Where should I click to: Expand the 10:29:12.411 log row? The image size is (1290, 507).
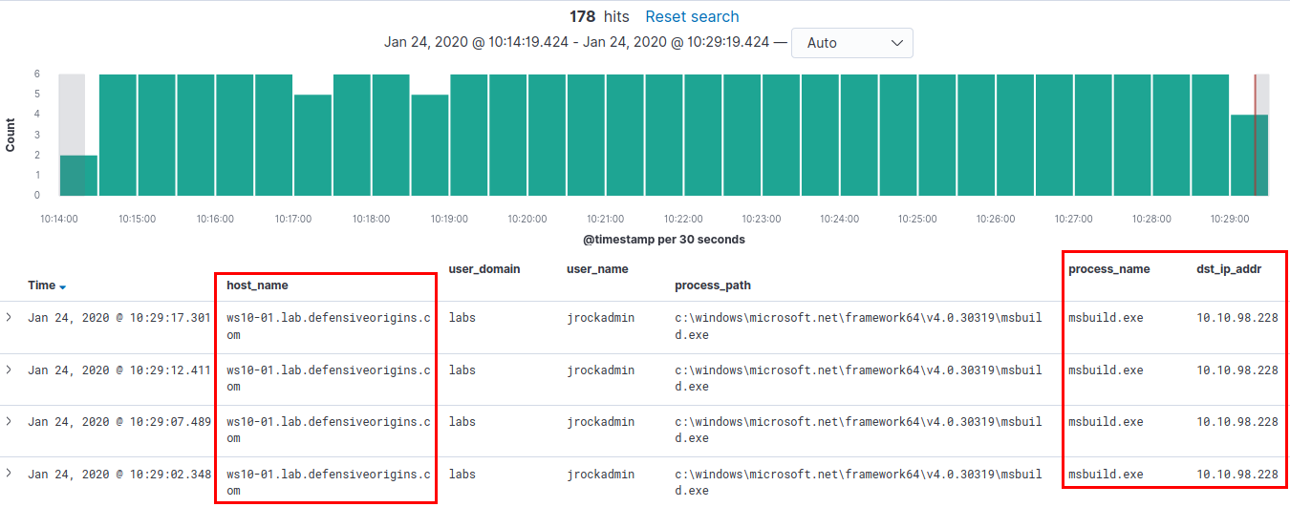tap(9, 370)
